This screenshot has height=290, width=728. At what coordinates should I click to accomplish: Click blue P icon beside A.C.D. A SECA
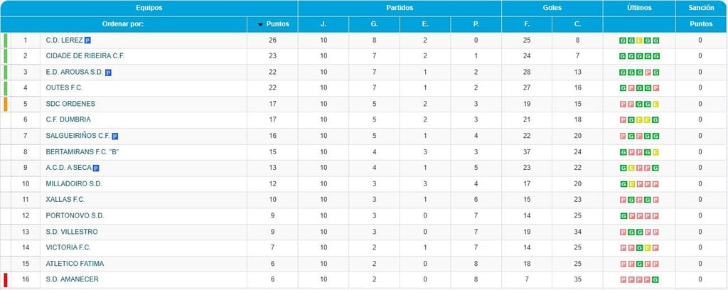(x=96, y=168)
